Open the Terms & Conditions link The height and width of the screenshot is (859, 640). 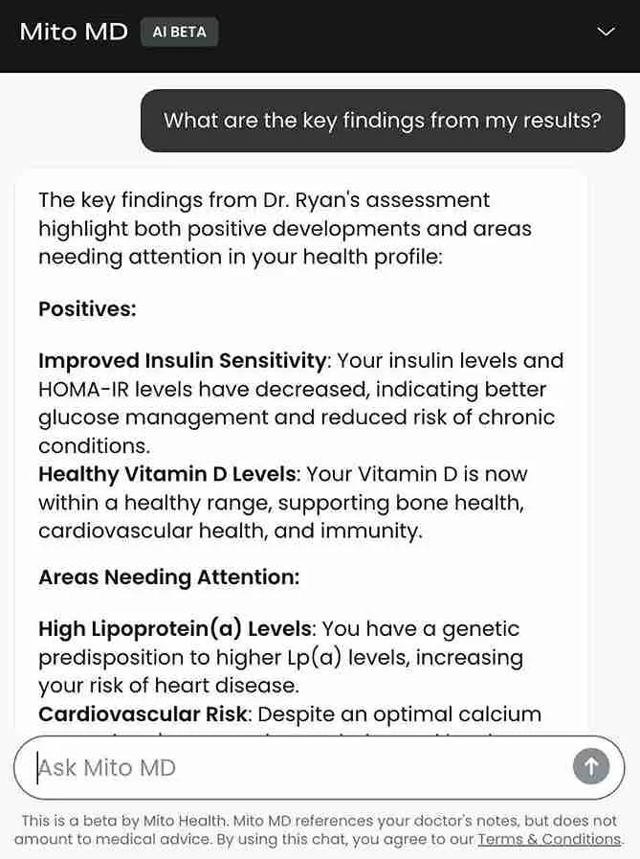tap(549, 839)
